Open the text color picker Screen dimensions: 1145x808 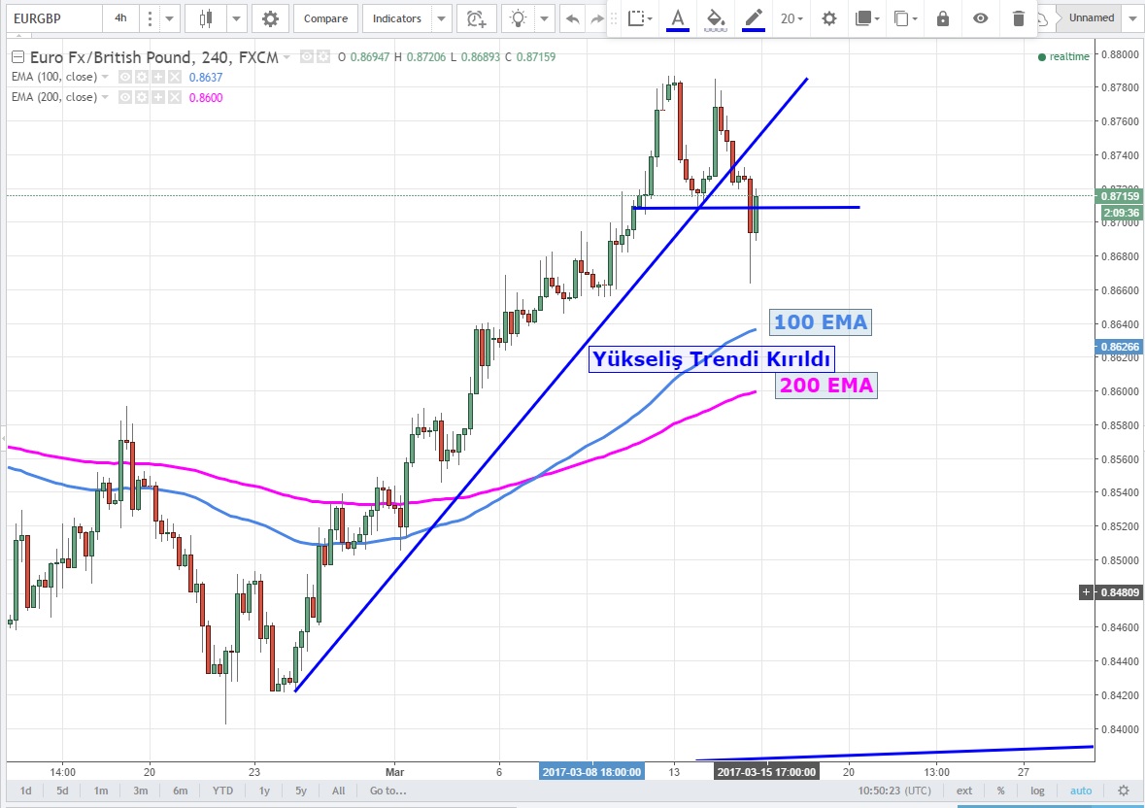pyautogui.click(x=677, y=18)
